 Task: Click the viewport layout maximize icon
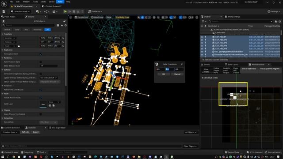coord(197,17)
